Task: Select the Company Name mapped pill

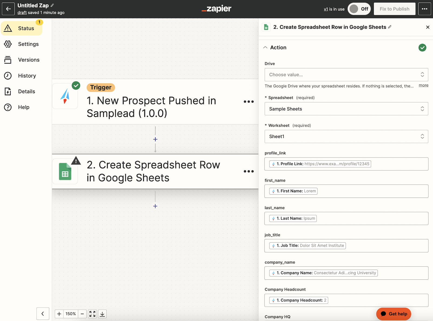Action: [323, 273]
